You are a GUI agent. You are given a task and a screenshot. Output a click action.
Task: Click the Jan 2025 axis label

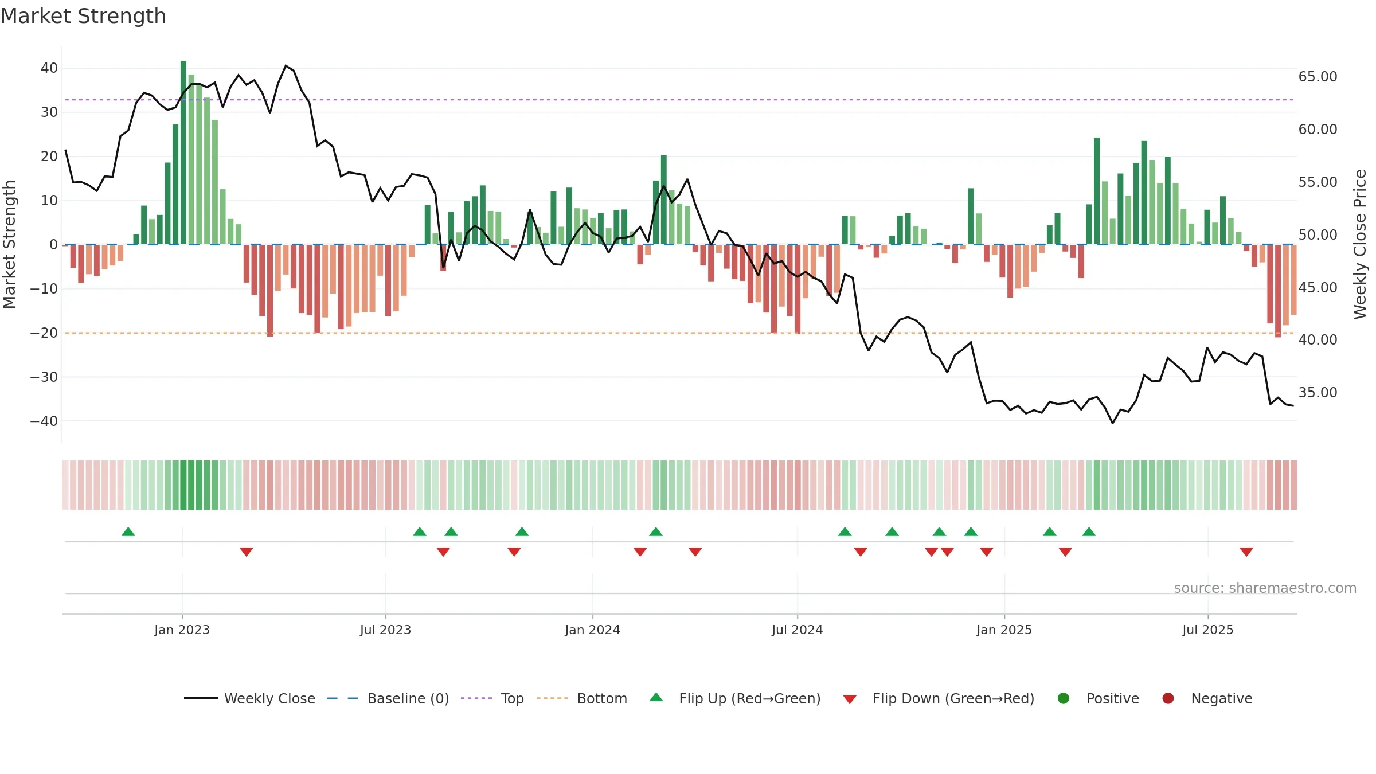(x=1004, y=630)
